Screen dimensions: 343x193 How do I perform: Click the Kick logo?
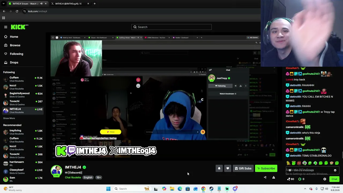click(20, 27)
